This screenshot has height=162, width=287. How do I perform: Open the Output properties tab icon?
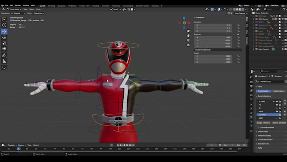[x=251, y=86]
